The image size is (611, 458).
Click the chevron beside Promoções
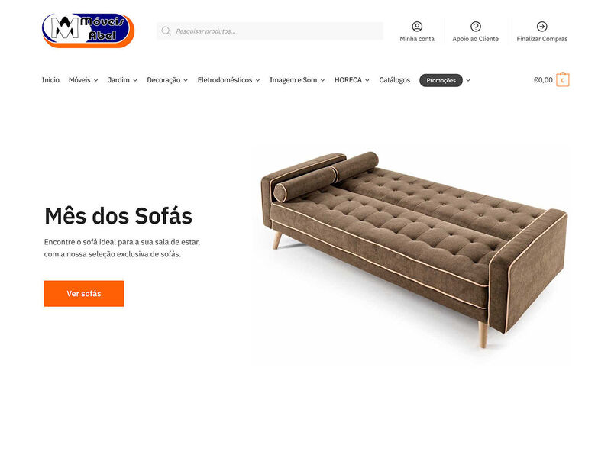tap(468, 80)
